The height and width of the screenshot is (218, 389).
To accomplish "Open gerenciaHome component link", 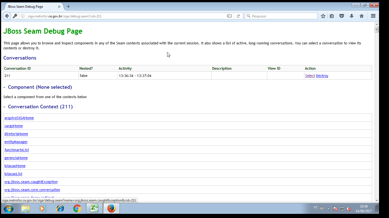I will pyautogui.click(x=16, y=158).
